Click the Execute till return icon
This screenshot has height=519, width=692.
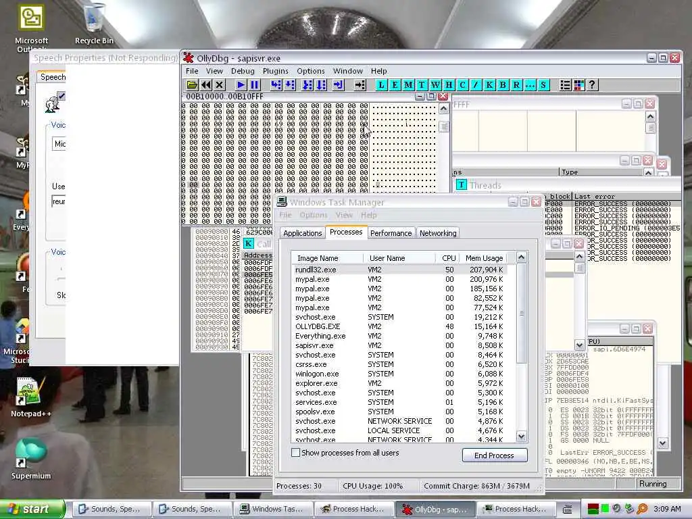338,84
